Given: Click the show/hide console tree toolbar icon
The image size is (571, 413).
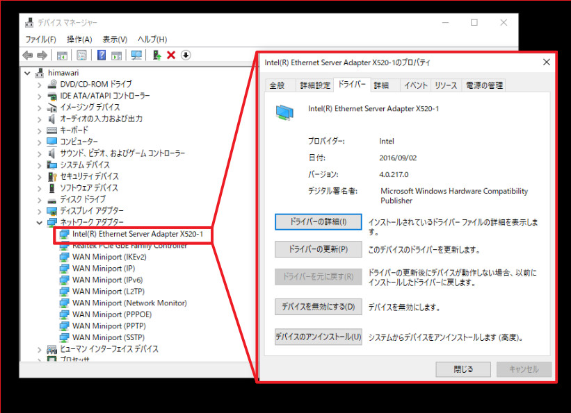Looking at the screenshot, I should [62, 56].
